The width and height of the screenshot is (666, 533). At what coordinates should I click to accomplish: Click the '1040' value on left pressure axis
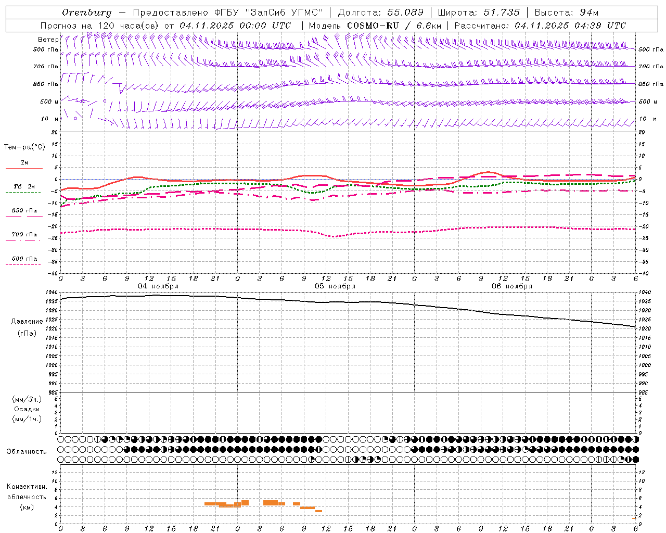[x=52, y=293]
